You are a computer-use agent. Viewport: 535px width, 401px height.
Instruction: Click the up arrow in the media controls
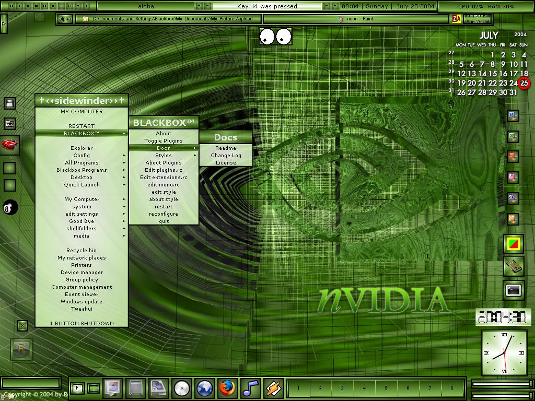[x=78, y=6]
